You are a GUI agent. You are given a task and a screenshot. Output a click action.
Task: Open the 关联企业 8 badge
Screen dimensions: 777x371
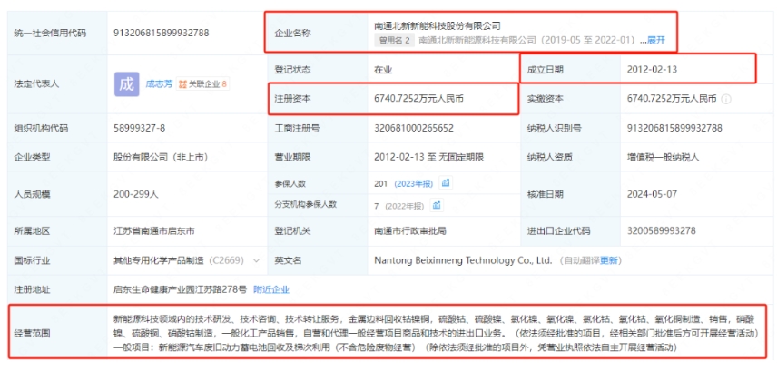point(202,84)
